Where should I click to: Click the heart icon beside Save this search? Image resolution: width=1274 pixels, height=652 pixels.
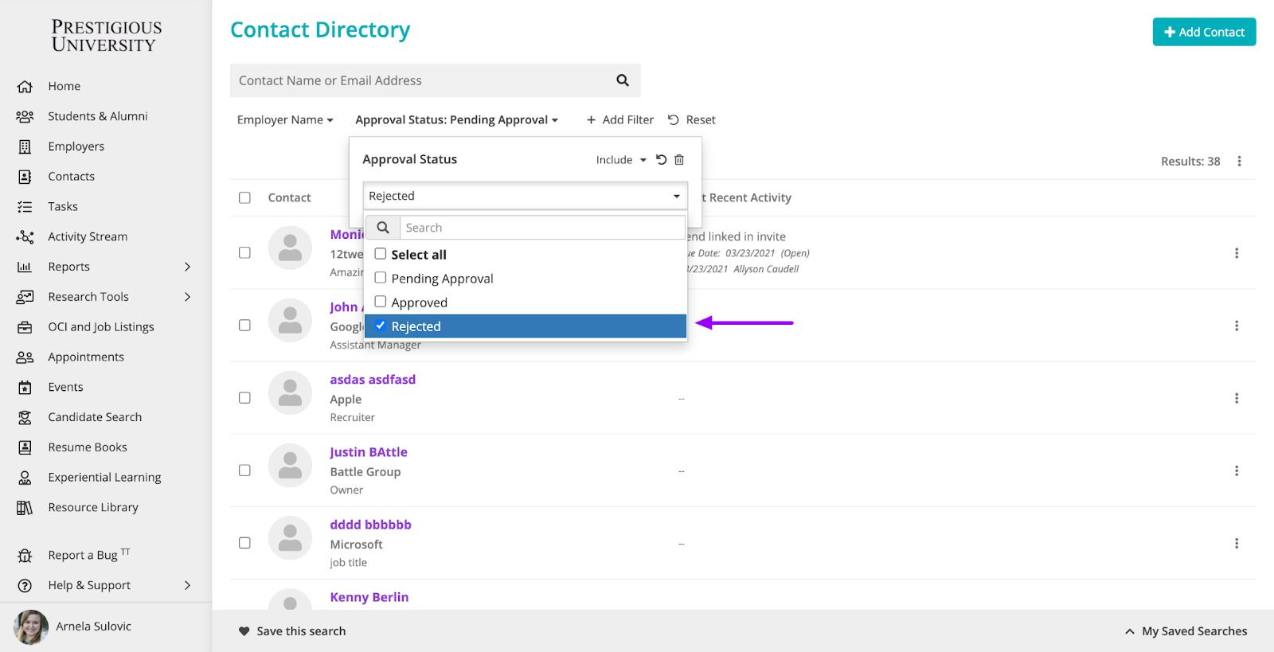pyautogui.click(x=244, y=631)
